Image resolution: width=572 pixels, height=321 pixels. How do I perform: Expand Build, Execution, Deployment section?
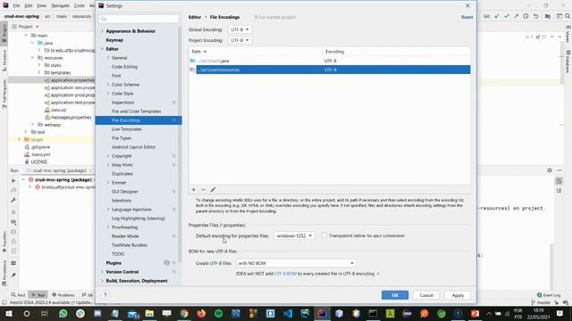102,281
